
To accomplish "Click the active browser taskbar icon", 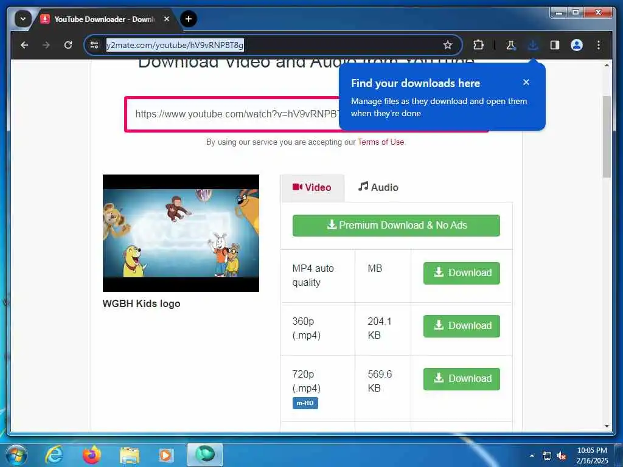I will (x=205, y=455).
